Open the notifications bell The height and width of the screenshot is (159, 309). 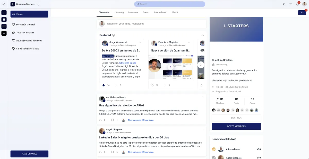click(297, 4)
